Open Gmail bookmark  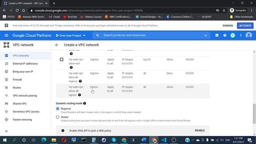coord(55,17)
